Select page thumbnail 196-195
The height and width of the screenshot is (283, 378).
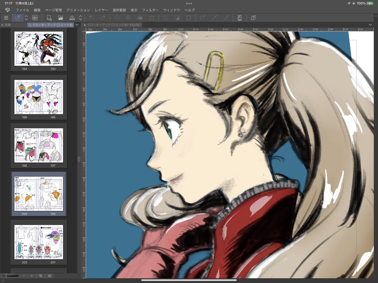point(39,97)
